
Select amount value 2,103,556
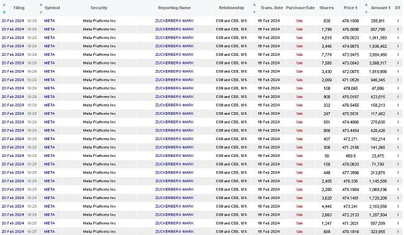point(378,206)
